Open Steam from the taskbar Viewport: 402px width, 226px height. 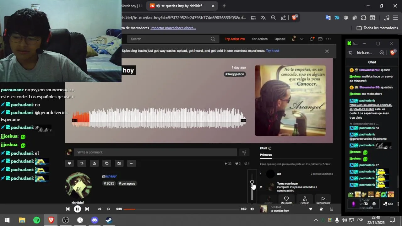point(109,220)
